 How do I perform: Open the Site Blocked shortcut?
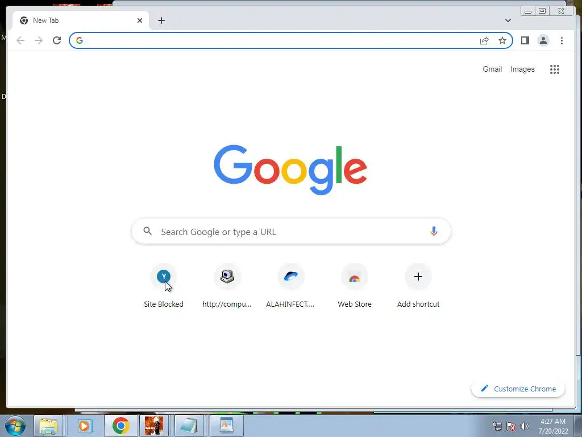pos(164,286)
